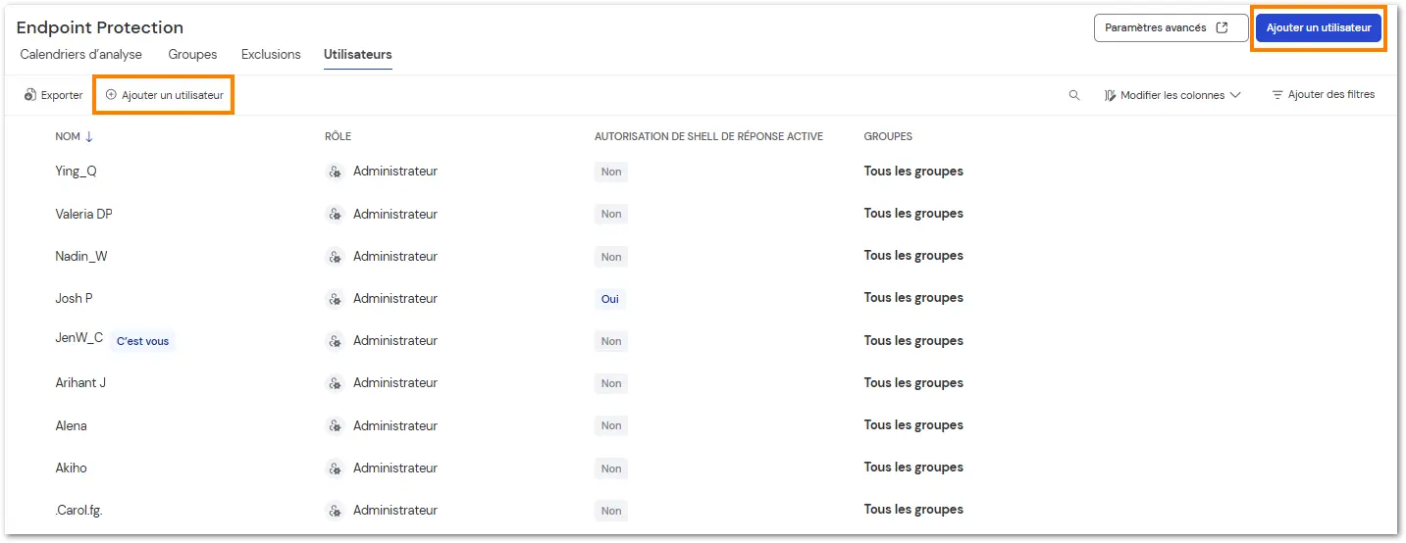Click Modifier les colonnes label
This screenshot has width=1406, height=543.
tap(1172, 95)
